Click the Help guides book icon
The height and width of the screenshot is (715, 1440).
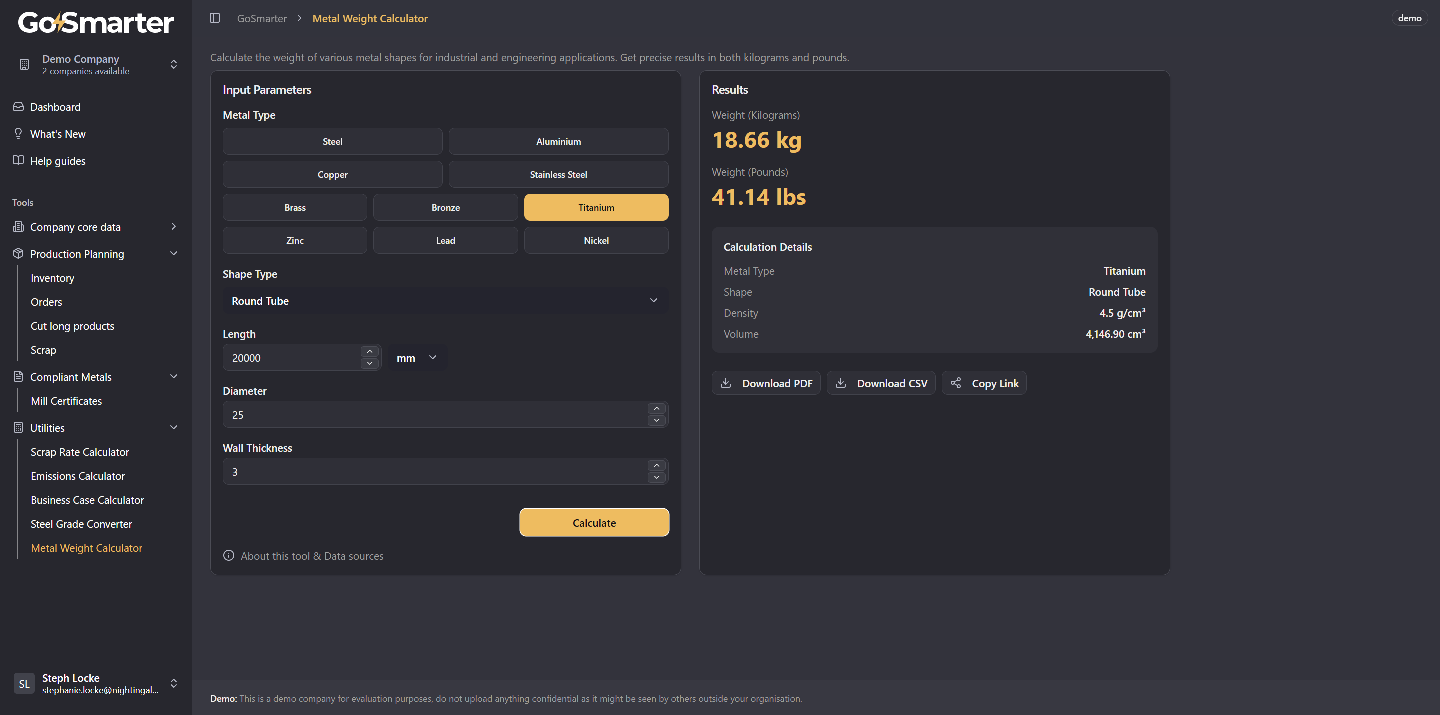click(x=18, y=161)
